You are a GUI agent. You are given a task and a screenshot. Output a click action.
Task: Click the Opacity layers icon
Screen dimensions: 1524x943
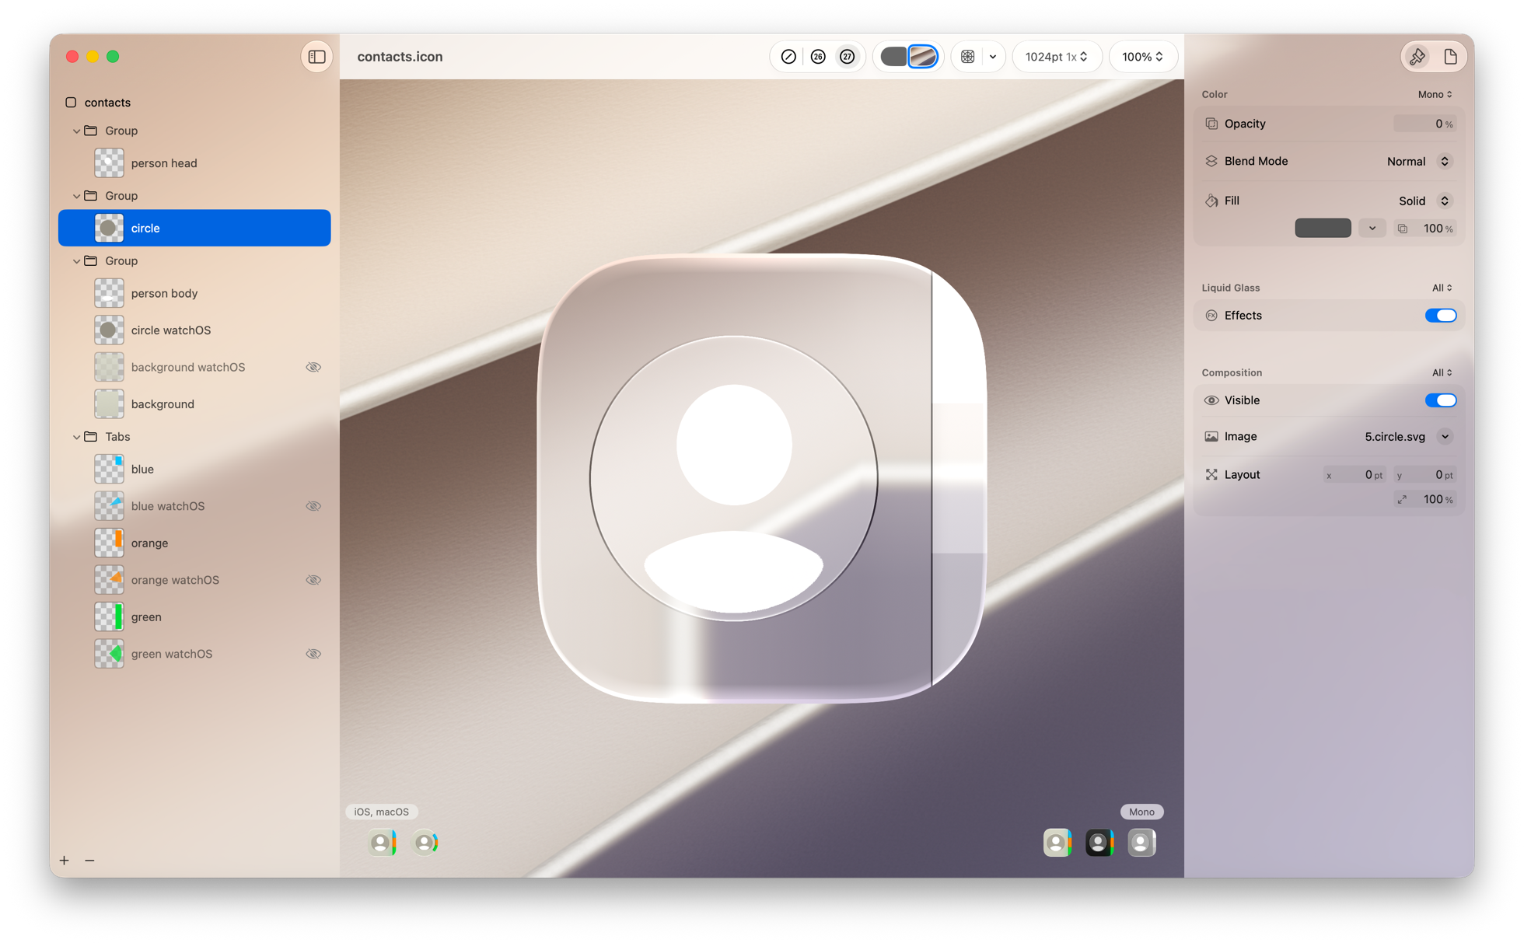1211,124
